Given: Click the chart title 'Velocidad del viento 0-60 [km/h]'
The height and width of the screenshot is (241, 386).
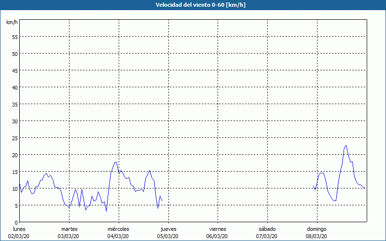Looking at the screenshot, I should click(201, 5).
